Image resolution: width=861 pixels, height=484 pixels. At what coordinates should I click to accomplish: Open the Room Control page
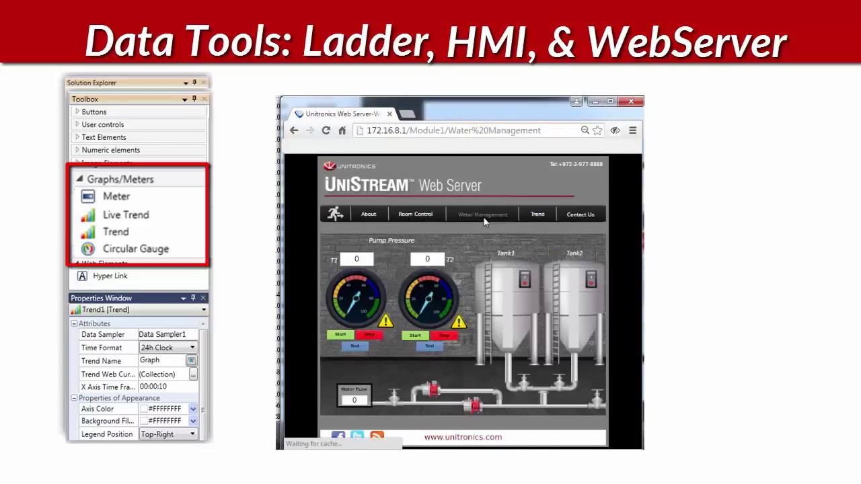tap(415, 214)
